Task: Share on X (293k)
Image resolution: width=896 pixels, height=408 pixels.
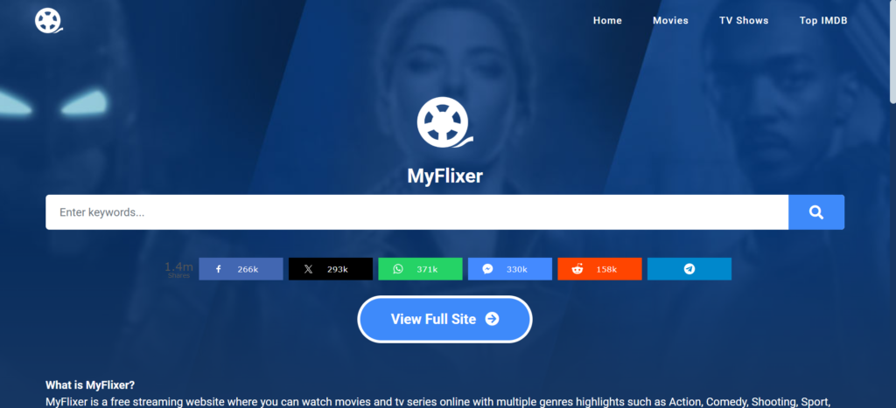Action: [x=330, y=269]
